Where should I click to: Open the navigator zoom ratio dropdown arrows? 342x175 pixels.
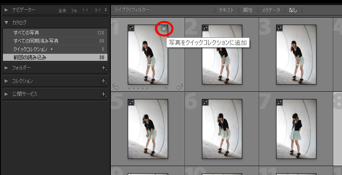(x=106, y=10)
